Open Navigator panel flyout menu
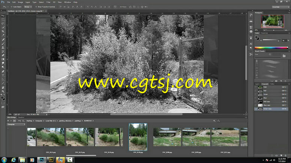Image resolution: width=291 pixels, height=163 pixels. tap(289, 13)
